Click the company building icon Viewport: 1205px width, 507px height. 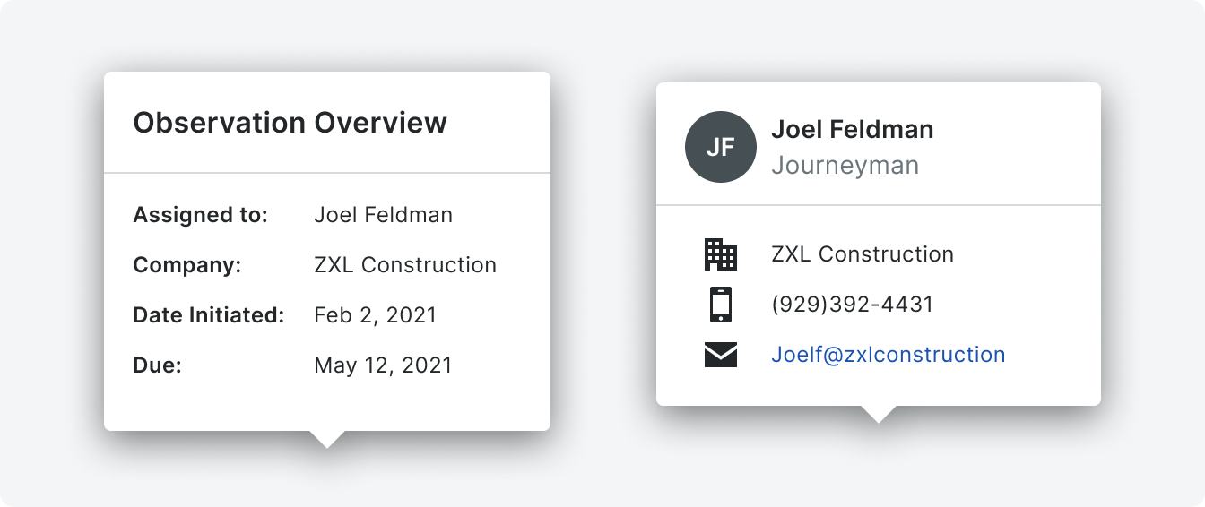[x=720, y=254]
